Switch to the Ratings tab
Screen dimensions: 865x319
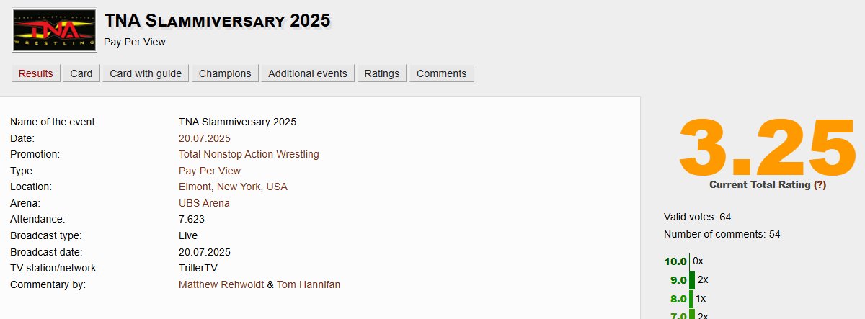pyautogui.click(x=382, y=73)
